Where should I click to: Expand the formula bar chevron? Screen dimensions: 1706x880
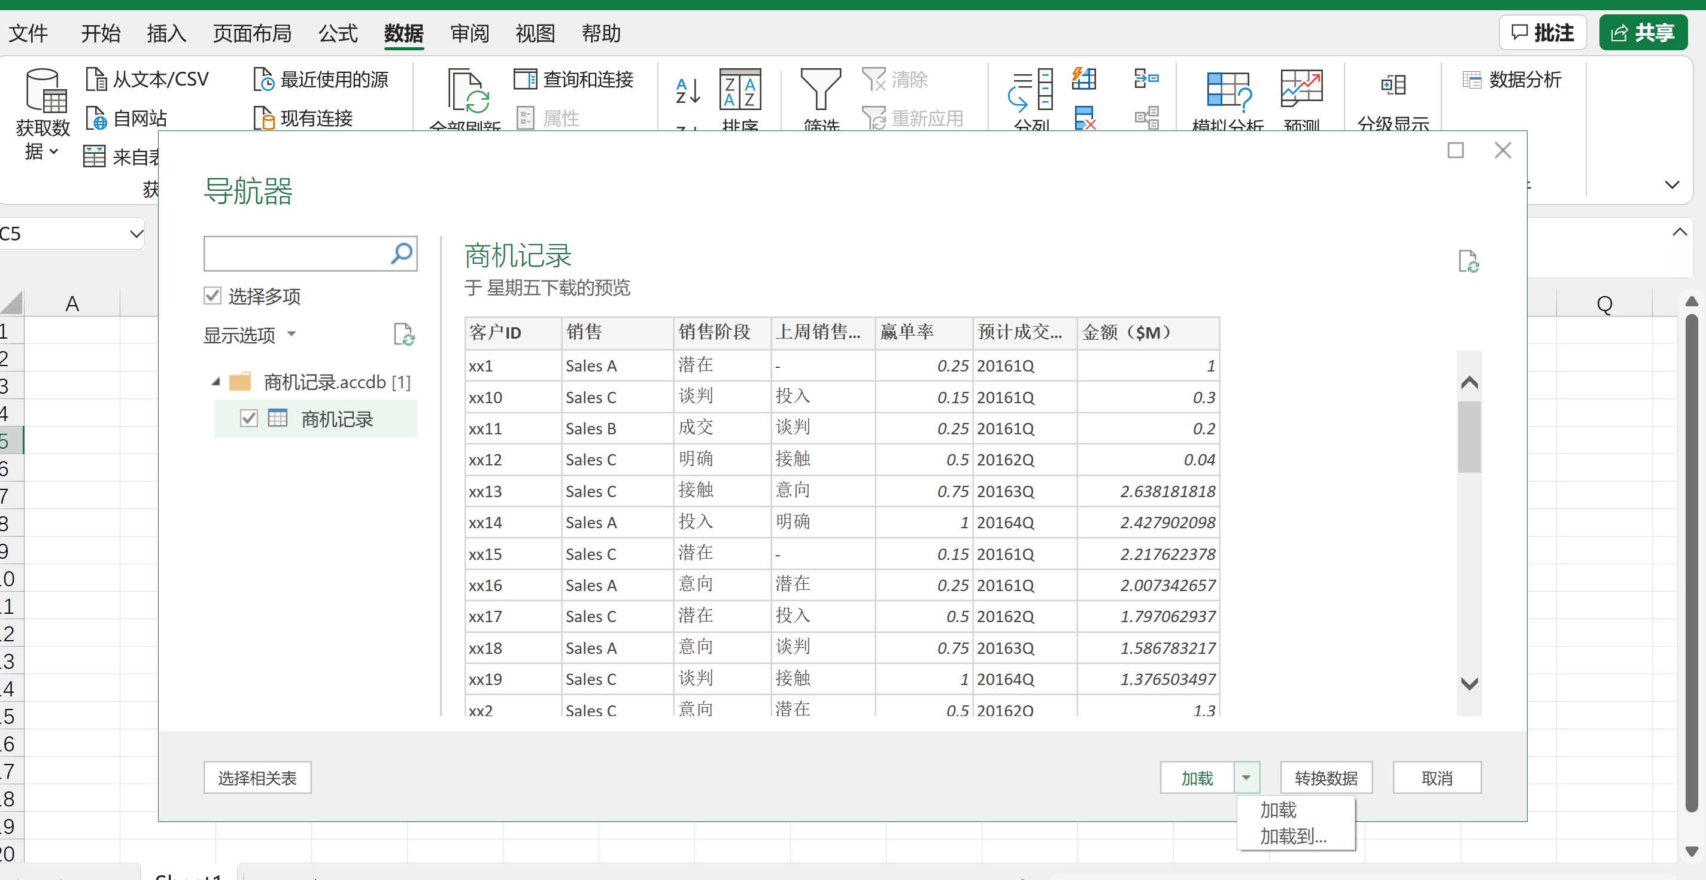1679,232
